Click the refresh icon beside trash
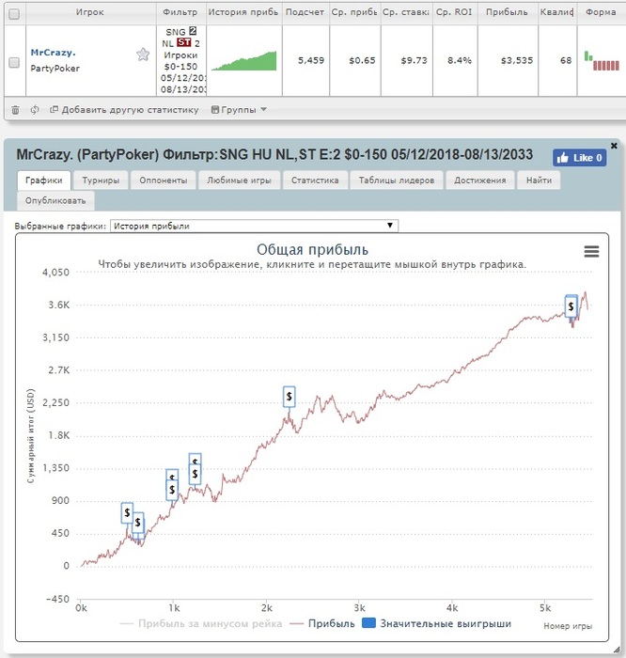Image resolution: width=626 pixels, height=658 pixels. (x=35, y=110)
